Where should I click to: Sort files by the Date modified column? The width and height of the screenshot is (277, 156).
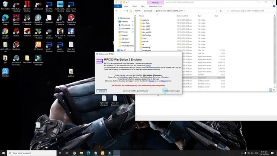click(182, 16)
